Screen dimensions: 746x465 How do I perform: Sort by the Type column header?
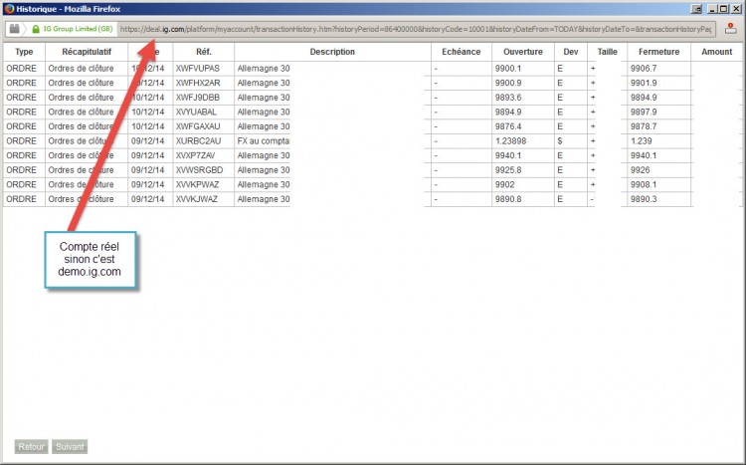click(24, 52)
